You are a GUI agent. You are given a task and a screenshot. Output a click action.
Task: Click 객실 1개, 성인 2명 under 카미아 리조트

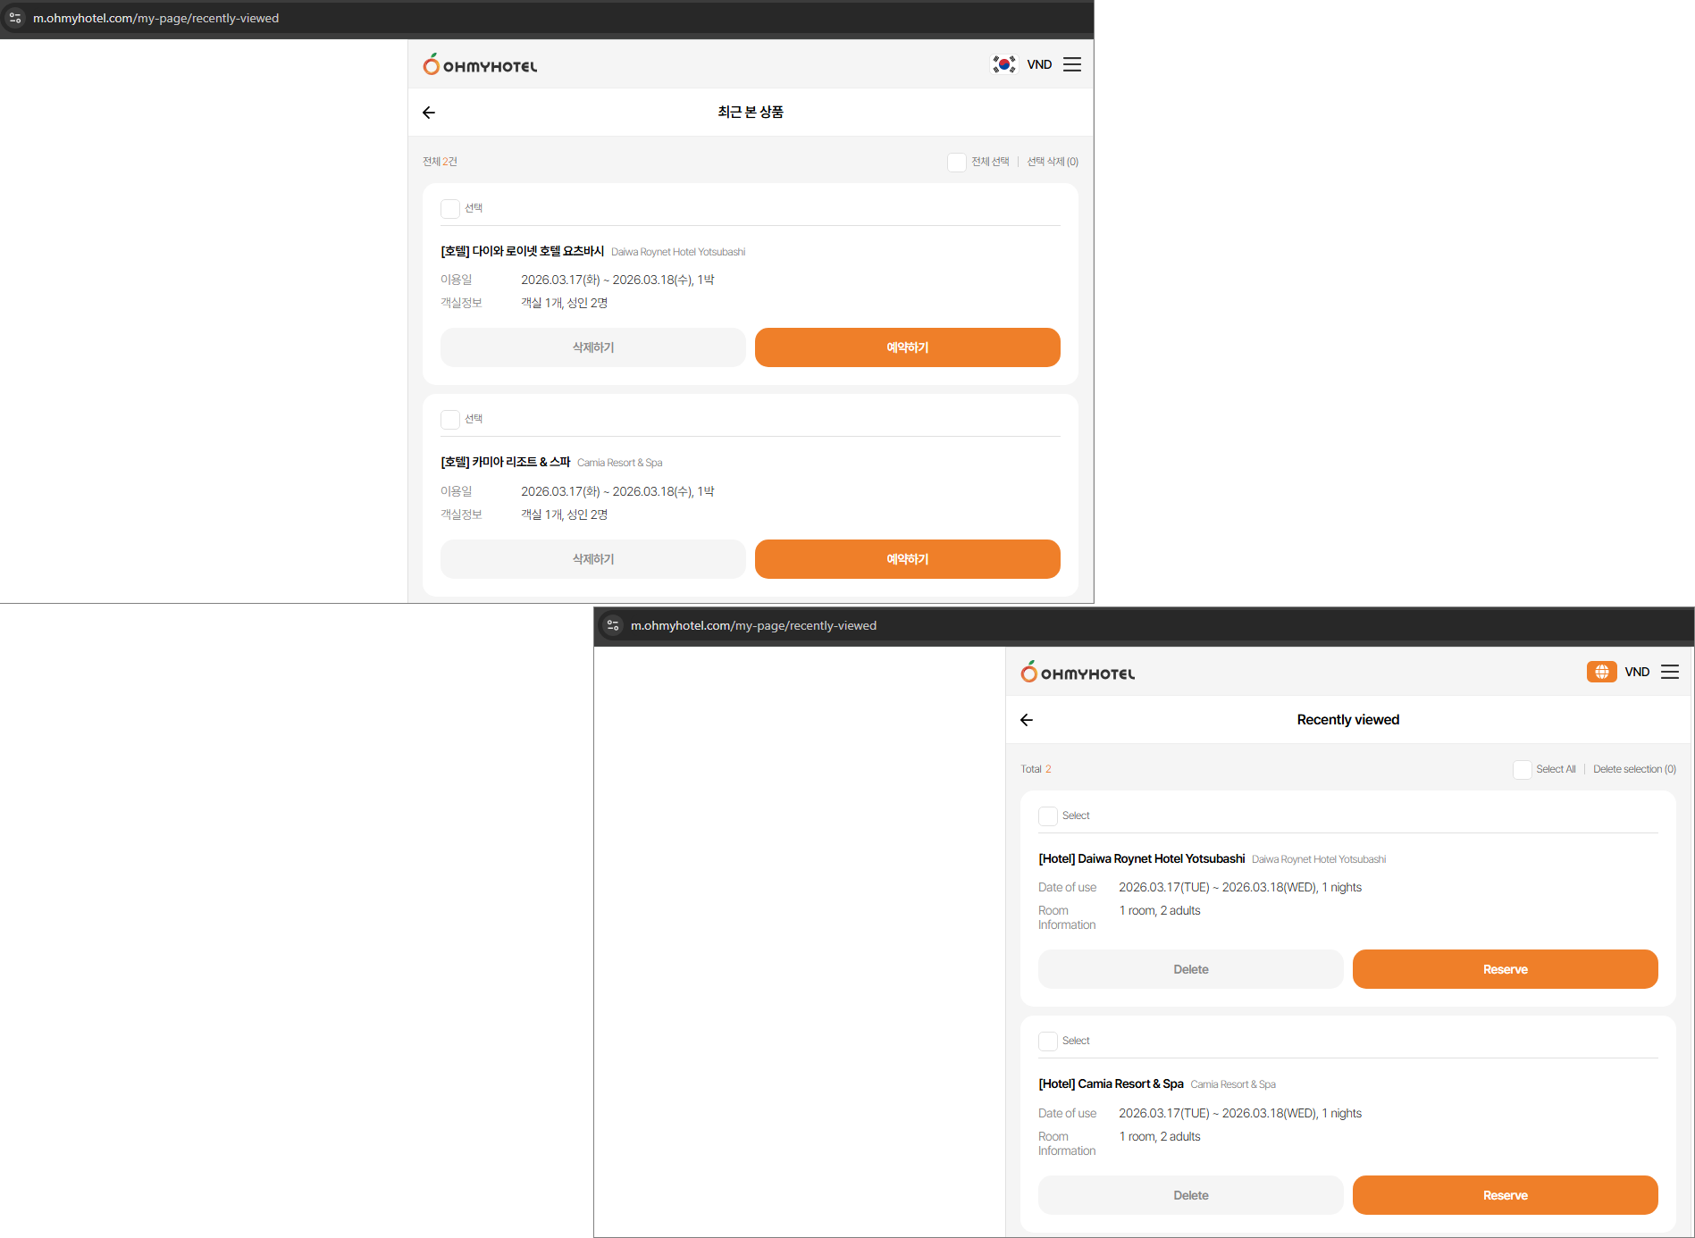(564, 514)
